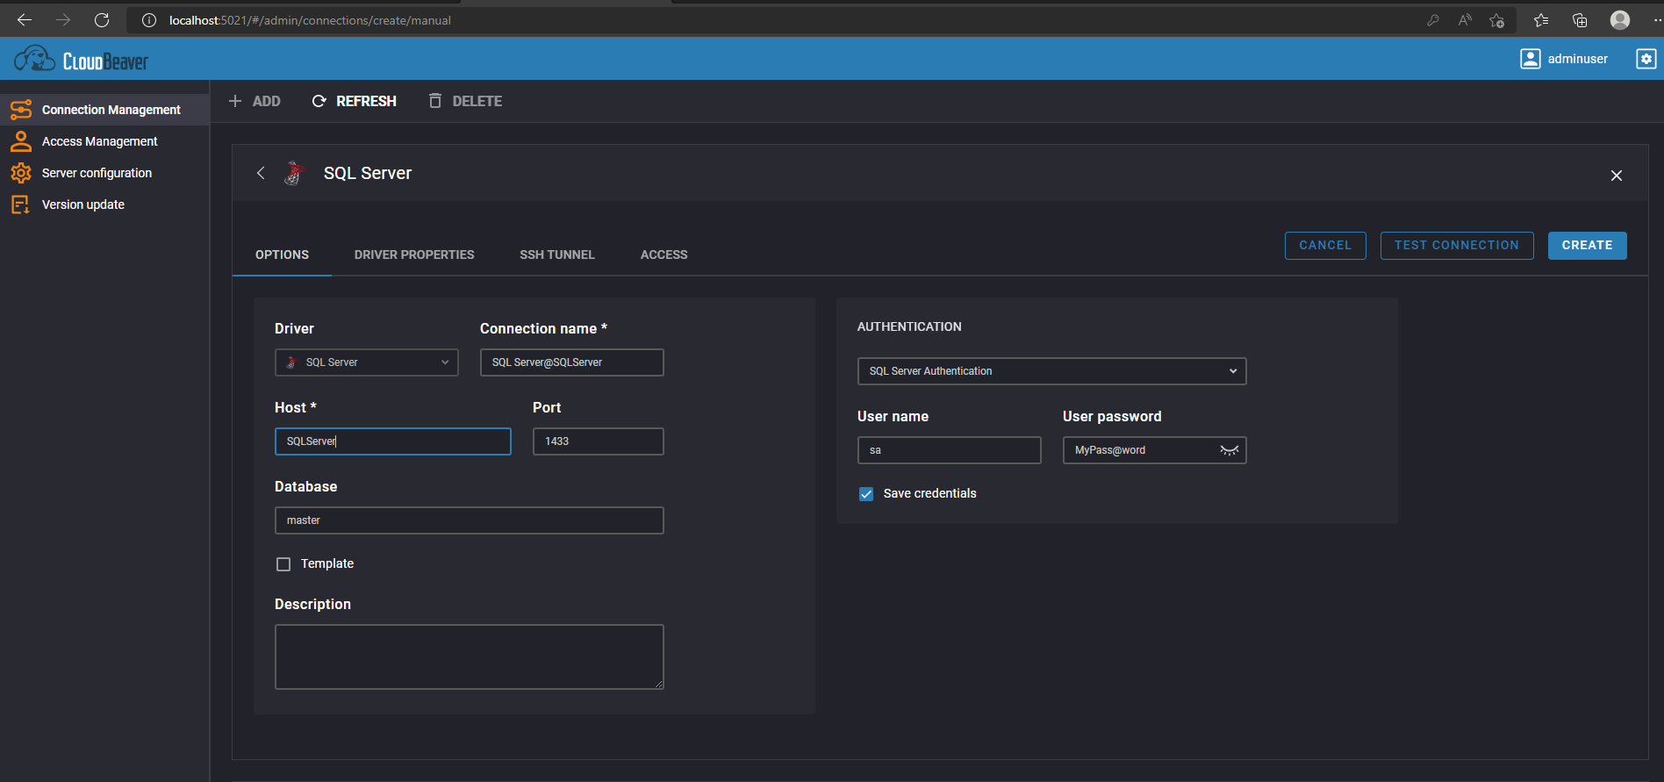The width and height of the screenshot is (1664, 782).
Task: Open Access Management in sidebar
Action: 104,141
